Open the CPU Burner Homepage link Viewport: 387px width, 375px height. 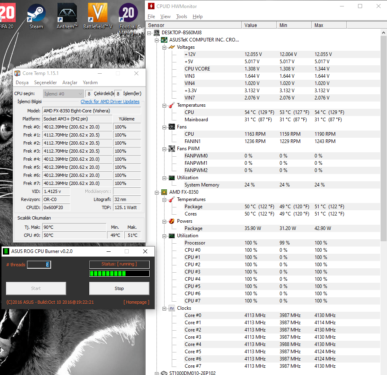point(136,302)
